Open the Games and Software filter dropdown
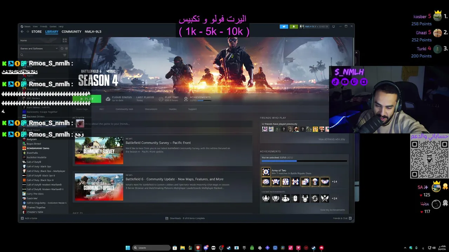Image resolution: width=449 pixels, height=252 pixels. point(39,48)
